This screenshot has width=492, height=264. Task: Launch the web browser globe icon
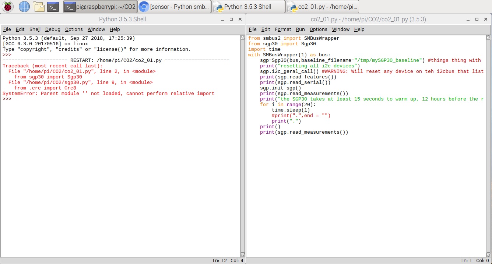[24, 6]
